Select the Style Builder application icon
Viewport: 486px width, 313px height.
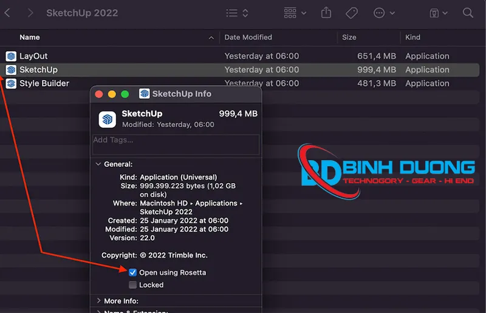[11, 83]
